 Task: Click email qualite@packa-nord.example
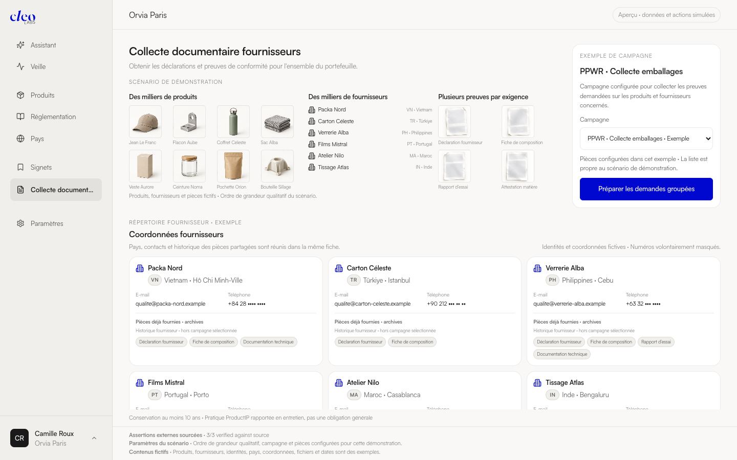(x=170, y=304)
